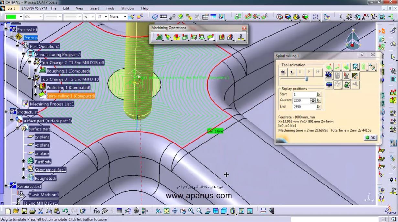Click the Measure Between icon
The height and width of the screenshot is (222, 398).
tap(264, 211)
